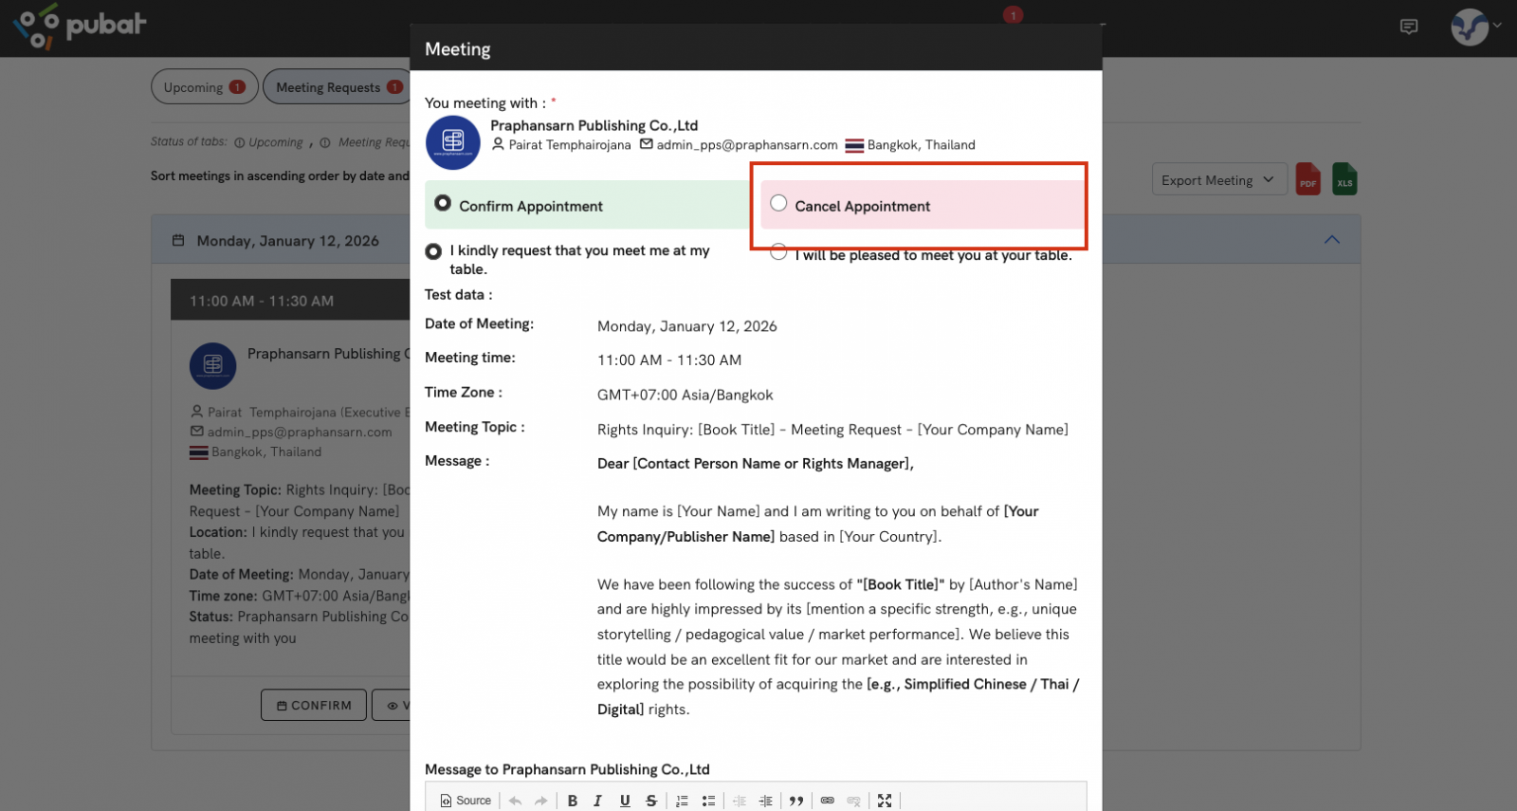Screen dimensions: 1517x811
Task: Click the CONFIRM button on meeting card
Action: [314, 705]
